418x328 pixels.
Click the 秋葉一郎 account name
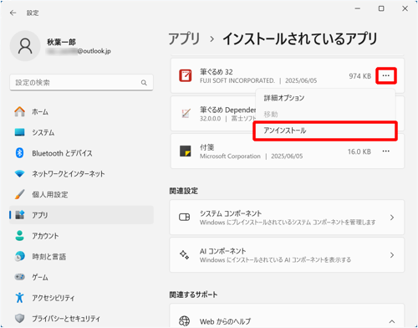[x=61, y=42]
